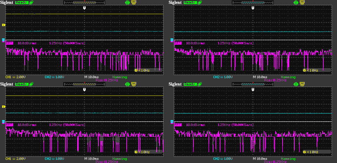The image size is (337, 163).
Task: Click the blue channel 2 marker in top-right panel
Action: [172, 40]
